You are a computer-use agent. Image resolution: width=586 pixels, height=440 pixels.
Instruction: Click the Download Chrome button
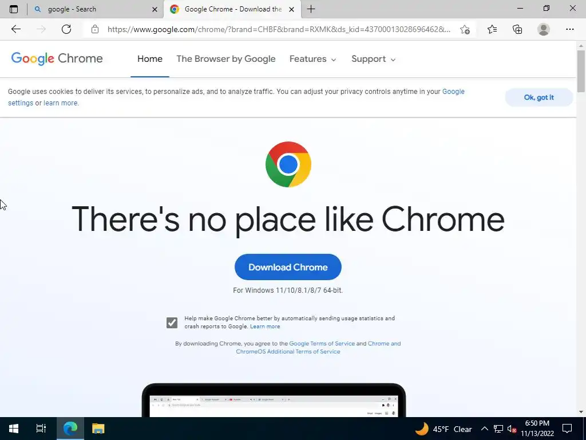pos(288,267)
